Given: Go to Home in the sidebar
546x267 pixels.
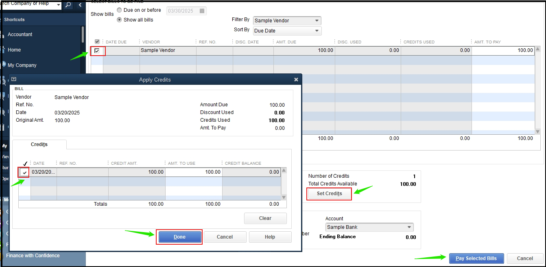Looking at the screenshot, I should tap(14, 50).
